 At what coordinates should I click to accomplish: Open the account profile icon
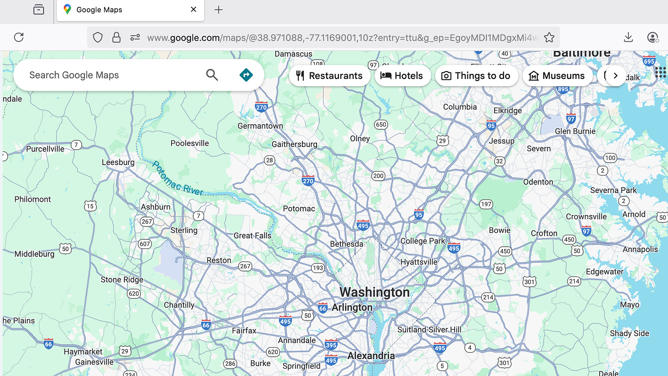click(653, 37)
